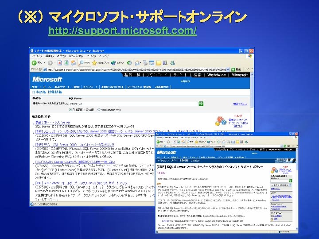Click vertical scrollbar of larger IE window
The height and width of the screenshot is (239, 319).
tap(252, 136)
